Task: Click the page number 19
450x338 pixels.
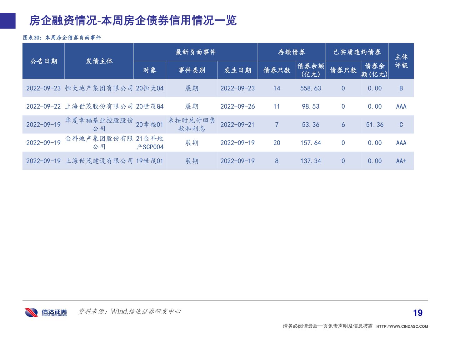Action: (x=418, y=312)
